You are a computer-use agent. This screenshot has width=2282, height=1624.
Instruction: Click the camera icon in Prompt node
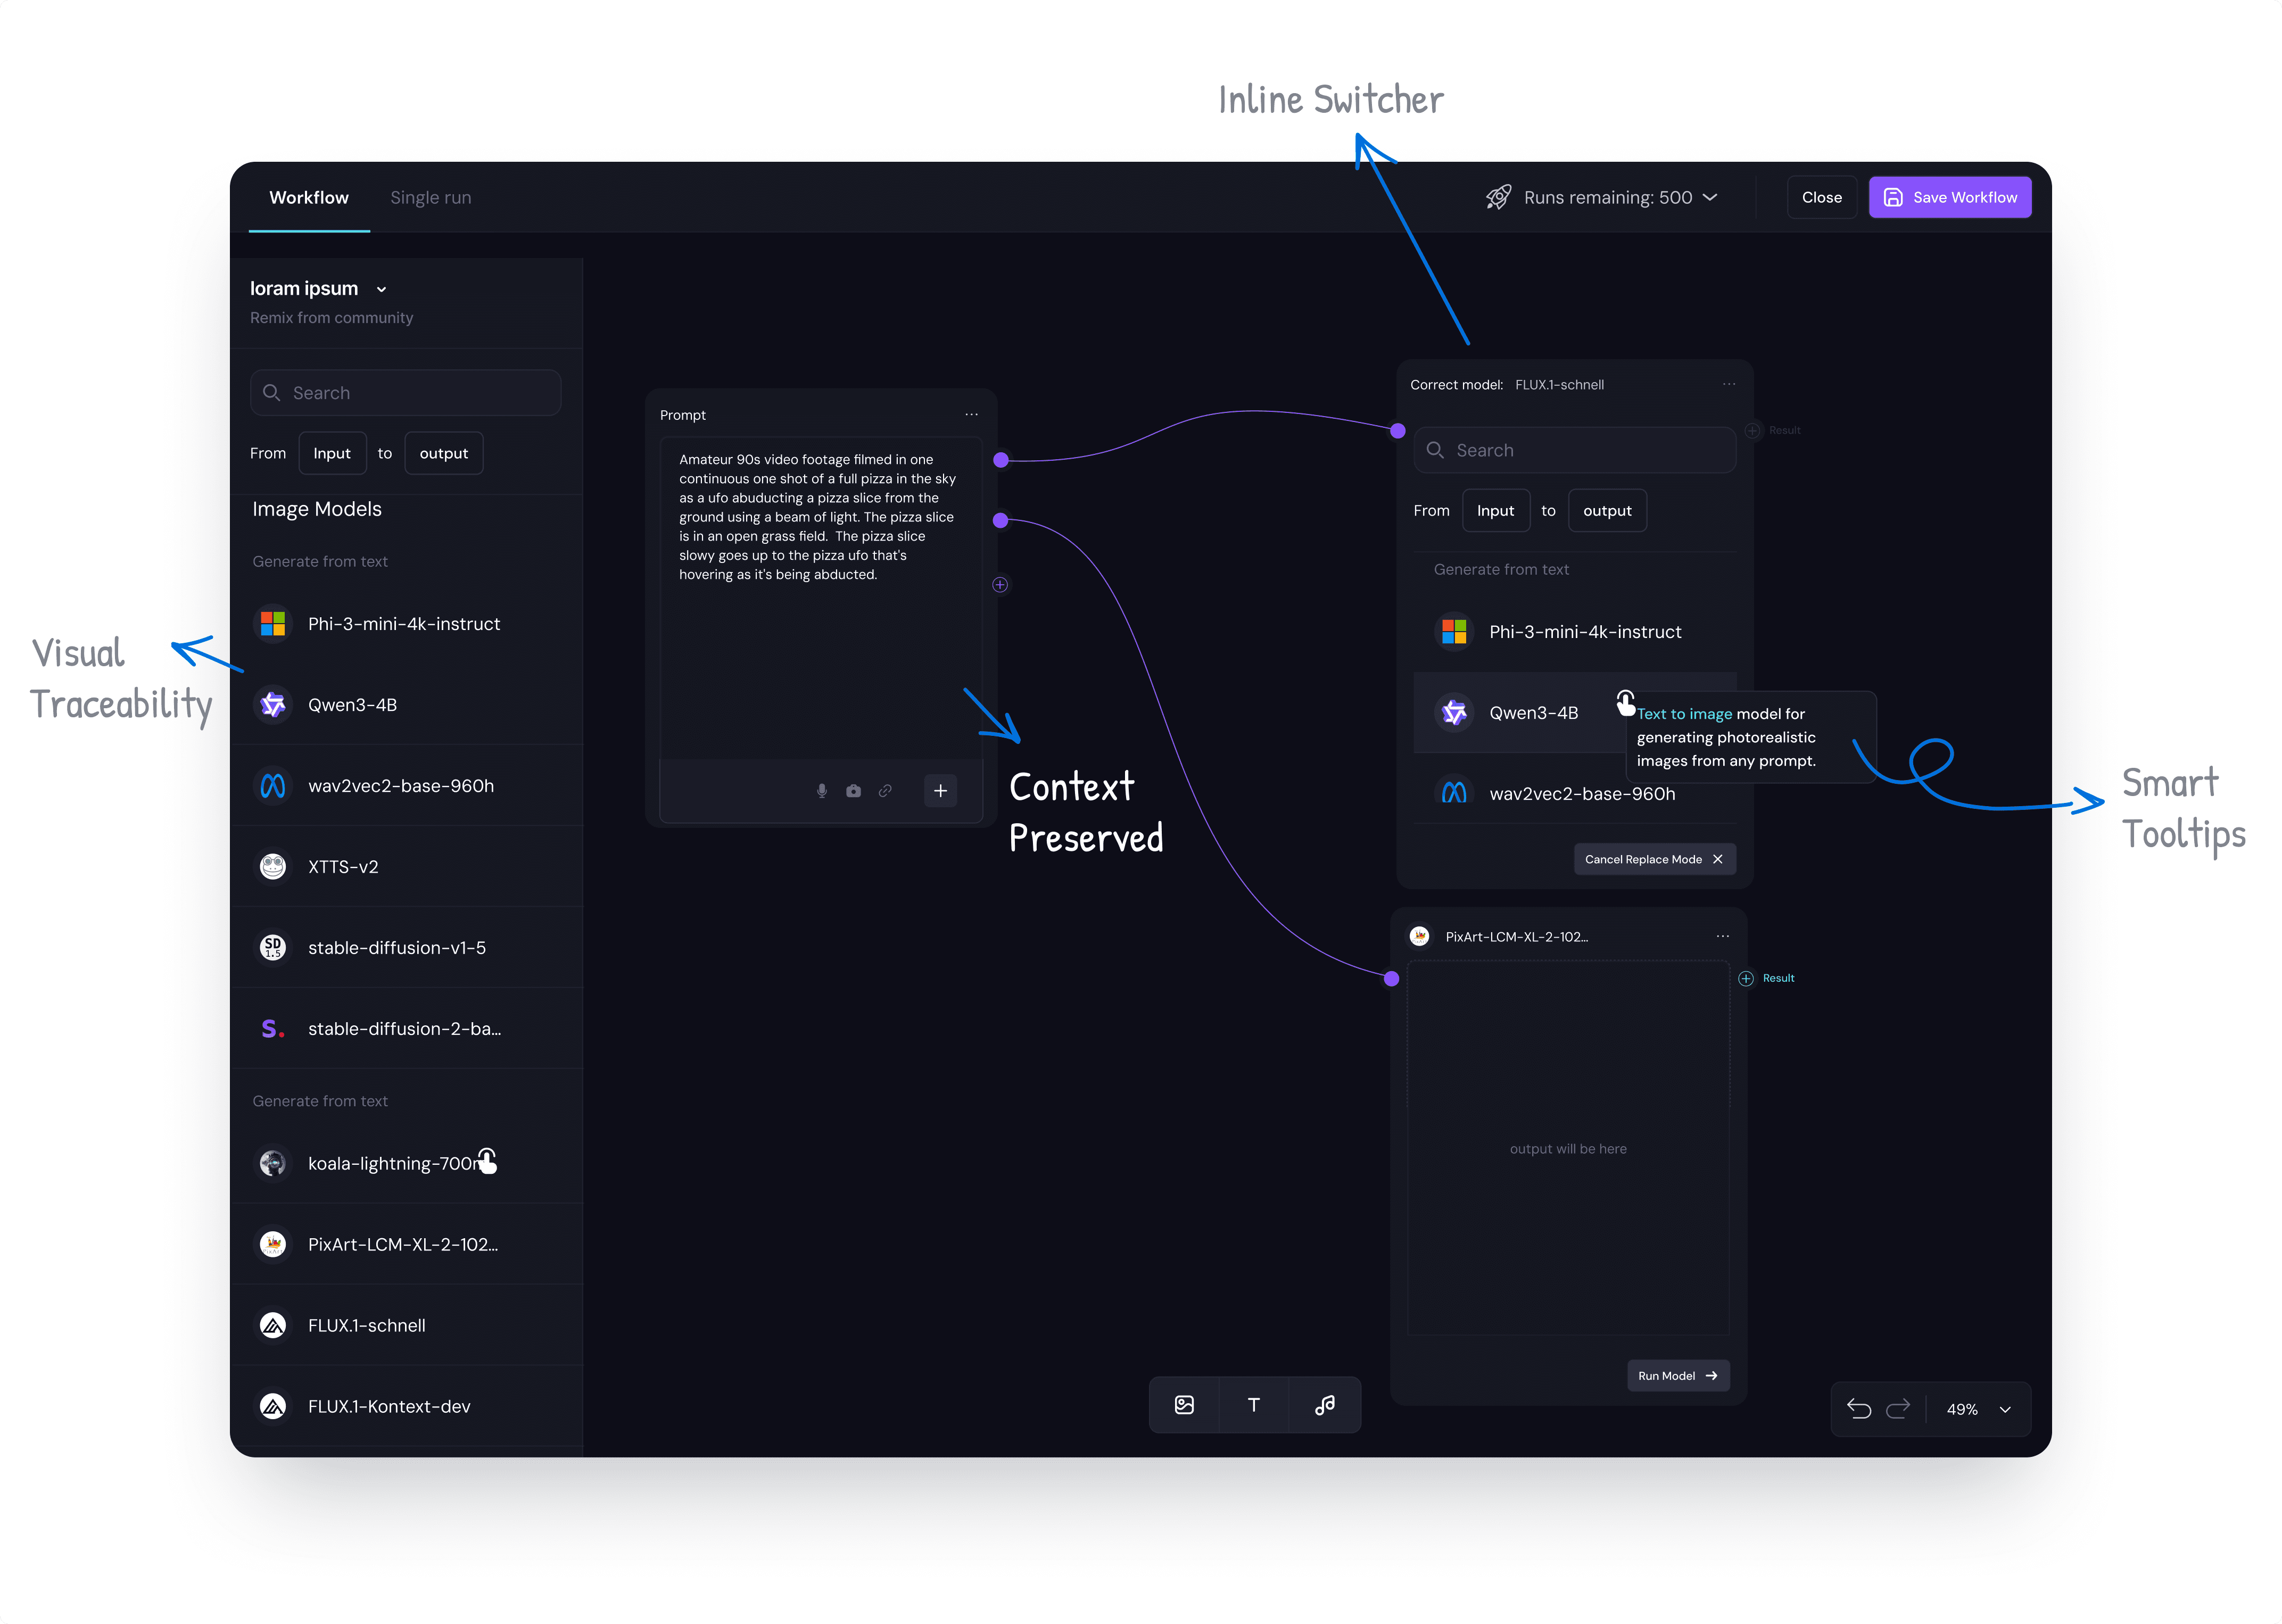coord(853,790)
